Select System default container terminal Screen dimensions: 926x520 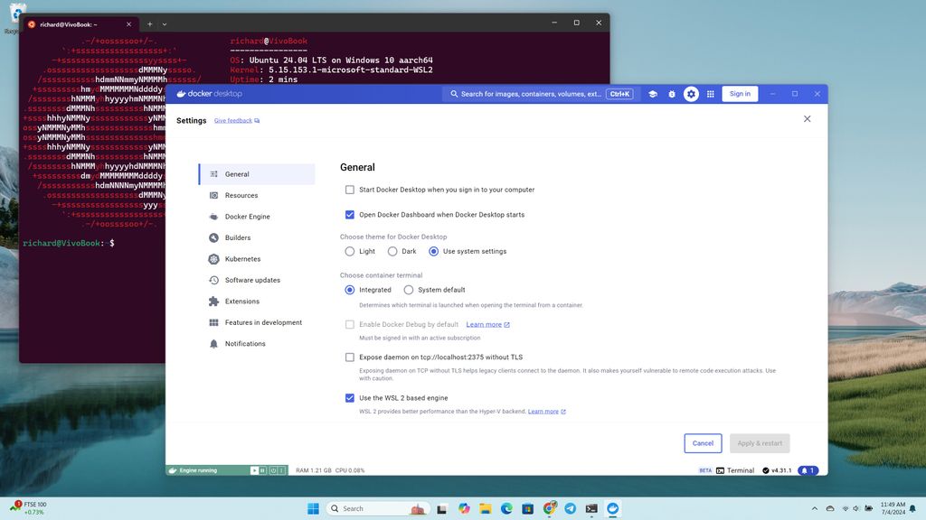point(409,290)
